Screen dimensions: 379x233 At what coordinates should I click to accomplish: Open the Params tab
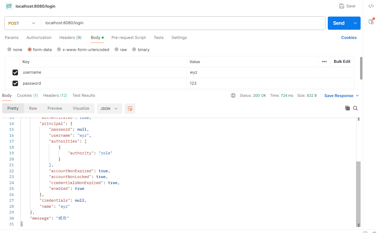pyautogui.click(x=12, y=38)
